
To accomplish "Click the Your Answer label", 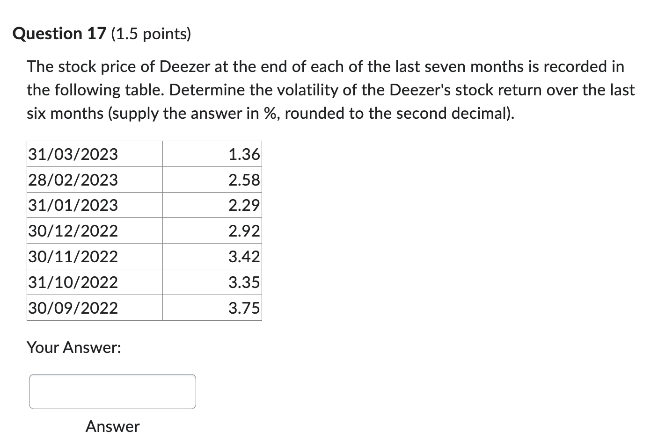I will pos(74,347).
